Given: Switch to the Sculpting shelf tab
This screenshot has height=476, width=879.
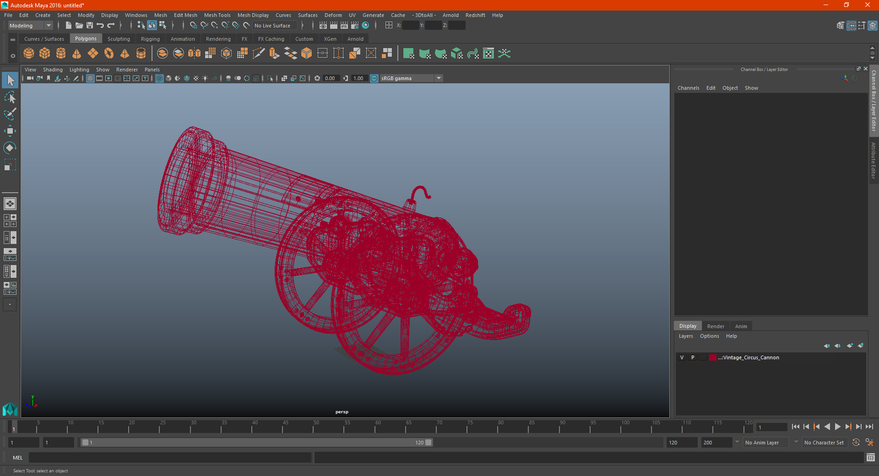Looking at the screenshot, I should (119, 39).
